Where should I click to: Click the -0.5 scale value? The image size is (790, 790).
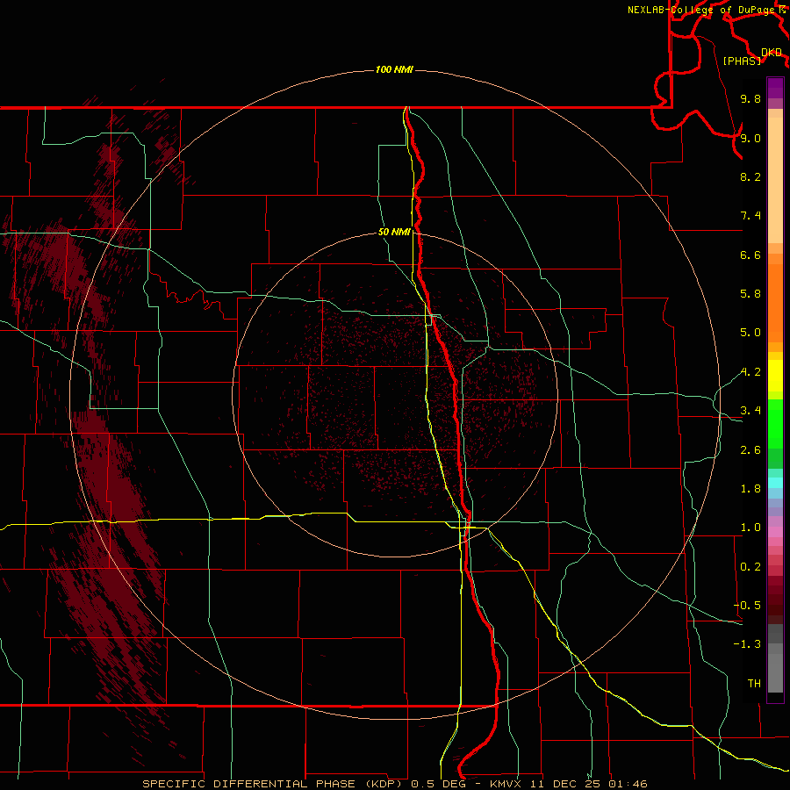(x=748, y=606)
